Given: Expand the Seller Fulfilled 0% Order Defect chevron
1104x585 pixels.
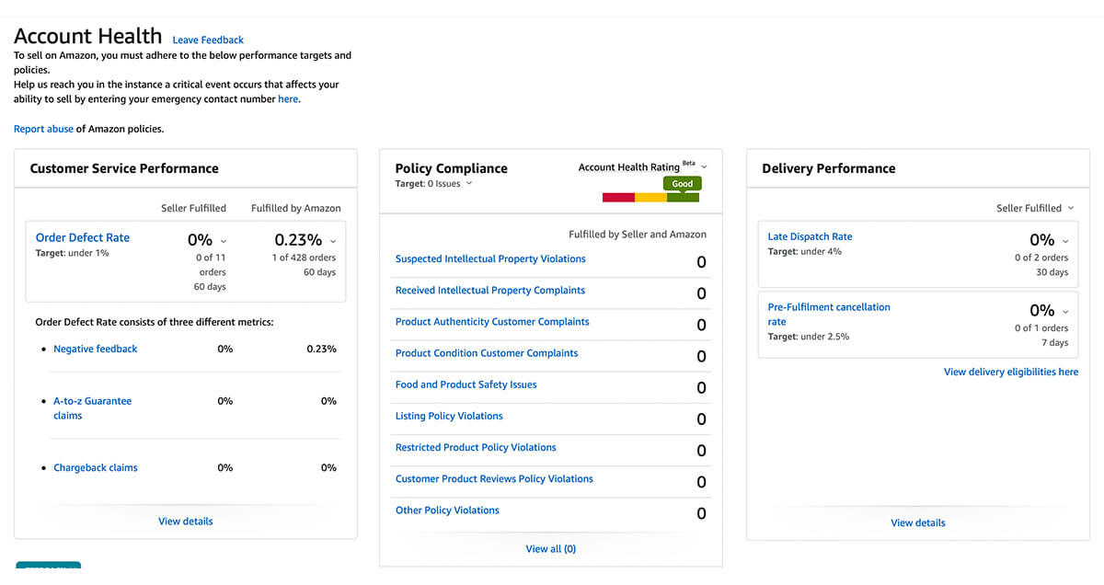Looking at the screenshot, I should coord(224,241).
